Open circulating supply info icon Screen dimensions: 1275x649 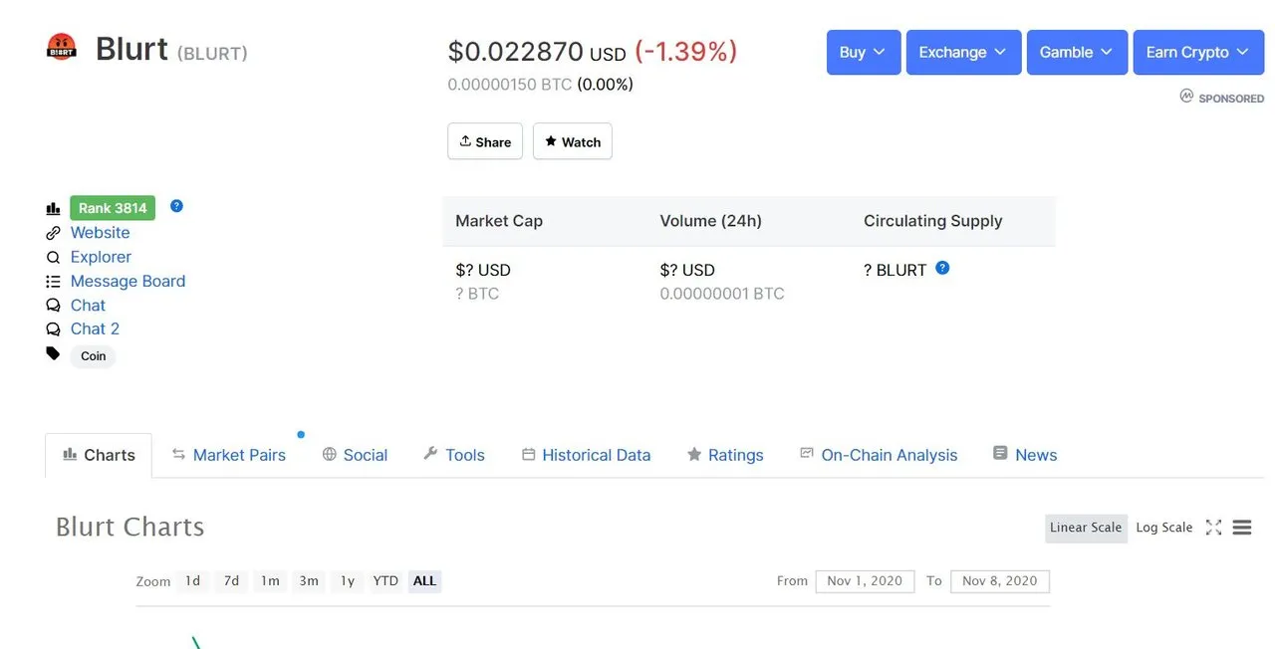942,268
